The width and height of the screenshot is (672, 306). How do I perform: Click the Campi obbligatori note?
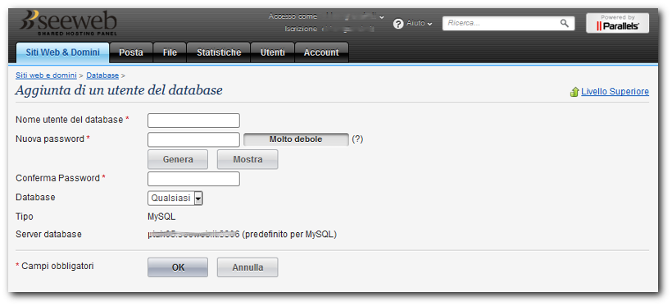tap(55, 266)
